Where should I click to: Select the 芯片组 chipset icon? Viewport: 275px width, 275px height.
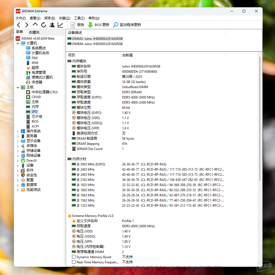coord(28,117)
